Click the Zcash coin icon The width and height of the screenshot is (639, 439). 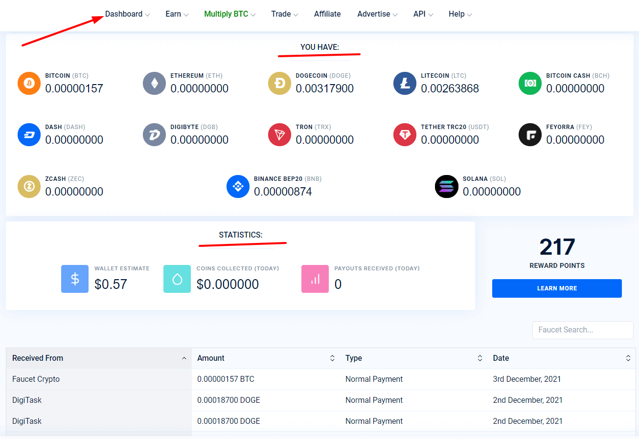[29, 186]
